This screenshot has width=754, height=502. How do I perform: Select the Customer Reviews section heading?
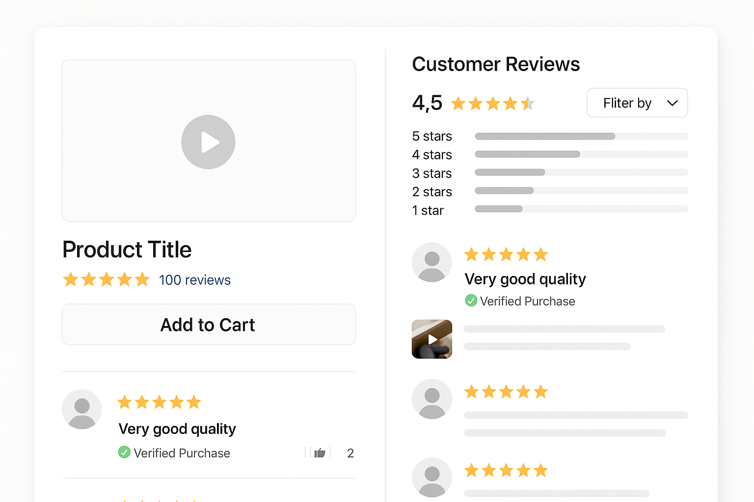click(496, 64)
